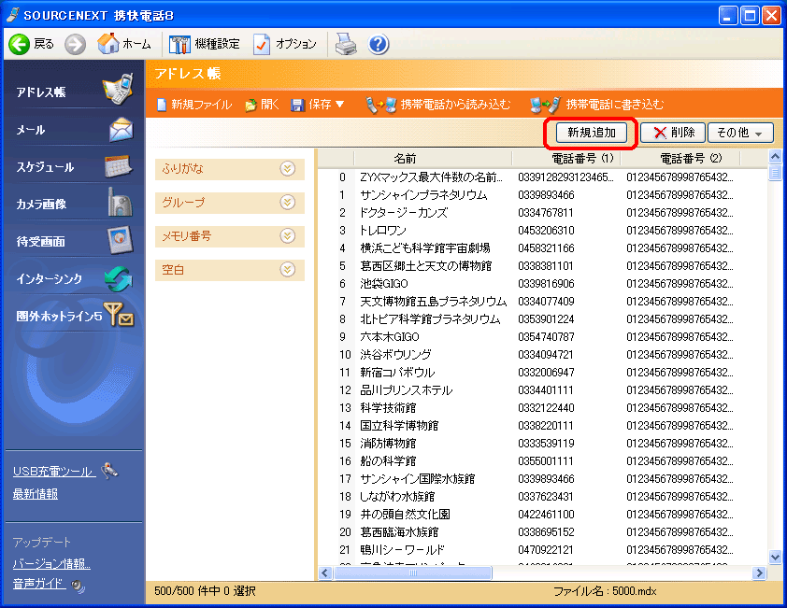Click the printer icon in toolbar
This screenshot has width=787, height=608.
tap(346, 44)
